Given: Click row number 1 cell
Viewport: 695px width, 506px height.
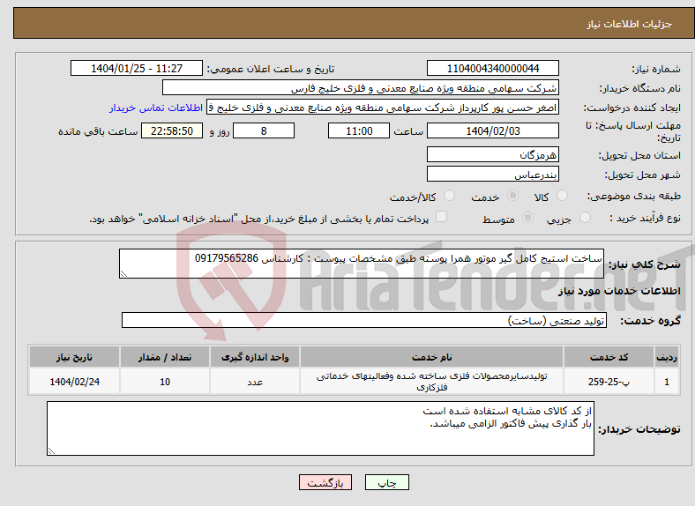Looking at the screenshot, I should click(x=667, y=382).
